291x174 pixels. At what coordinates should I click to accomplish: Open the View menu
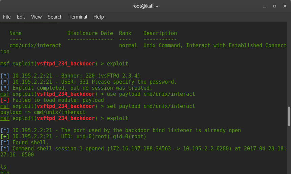pos(36,17)
